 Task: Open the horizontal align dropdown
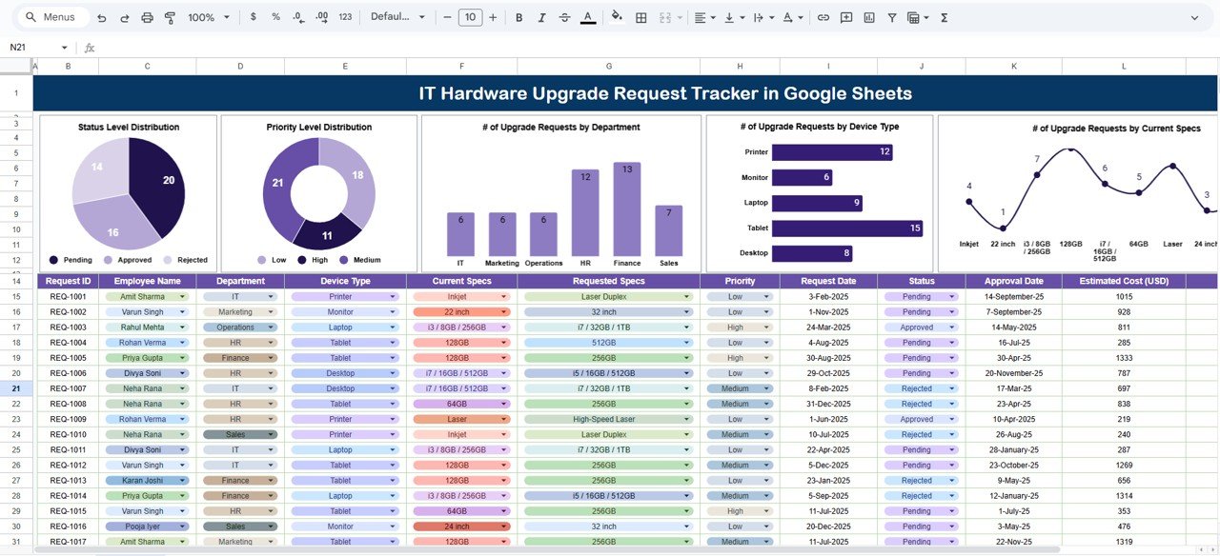click(x=704, y=17)
